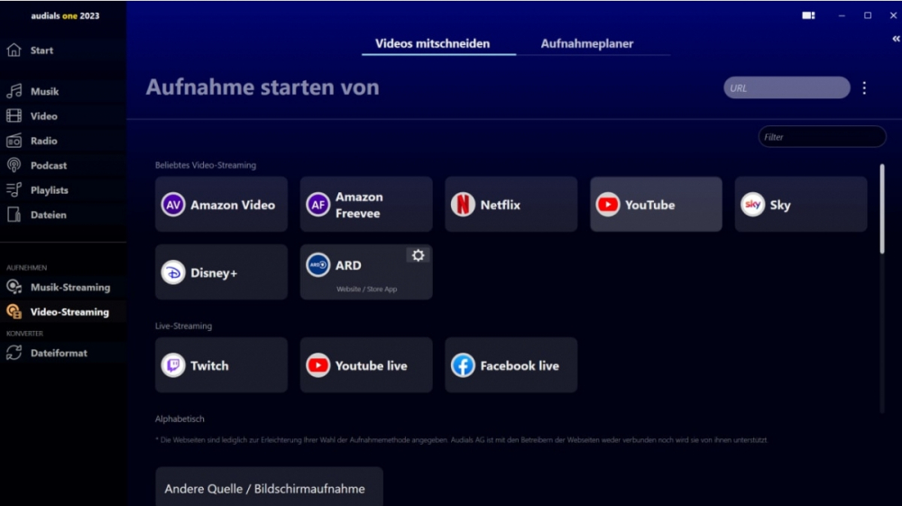
Task: Click the 'Live-Streaming' section heading
Action: [x=183, y=326]
